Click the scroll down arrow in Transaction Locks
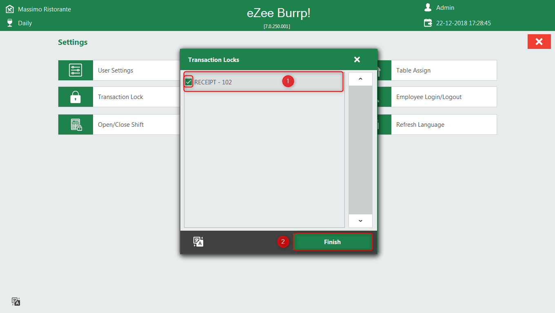 point(360,221)
